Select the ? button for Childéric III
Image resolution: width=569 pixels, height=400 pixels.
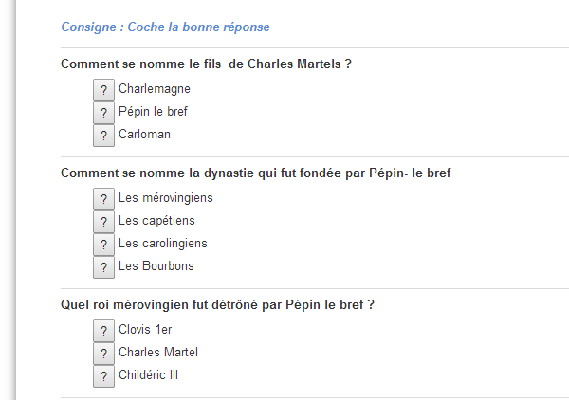(103, 376)
